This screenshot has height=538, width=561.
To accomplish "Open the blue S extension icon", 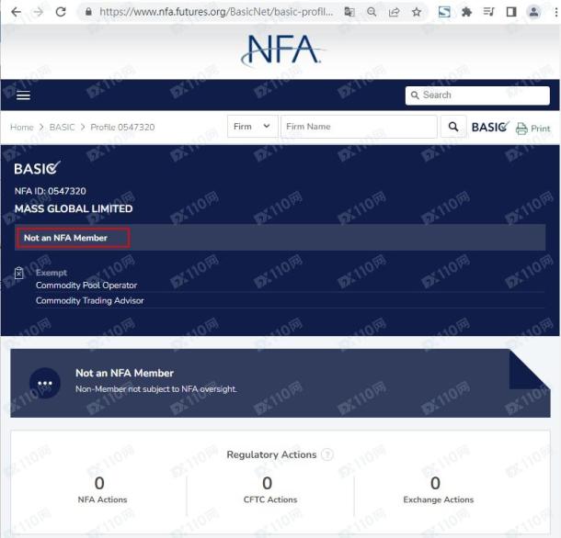I will (444, 12).
